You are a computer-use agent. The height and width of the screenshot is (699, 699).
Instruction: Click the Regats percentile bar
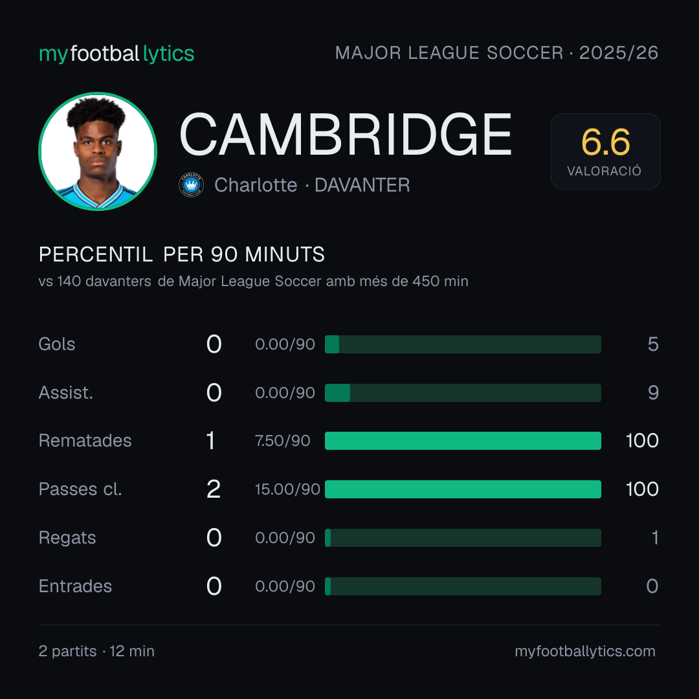[x=463, y=538]
